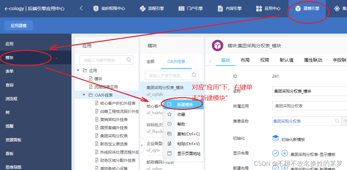
Task: Click the checkmark icon beside 显示布局
Action: click(275, 153)
